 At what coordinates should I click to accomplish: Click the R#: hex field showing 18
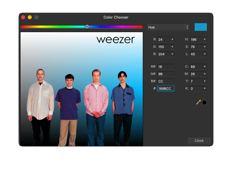point(166,67)
